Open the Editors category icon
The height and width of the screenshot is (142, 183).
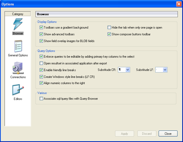18,90
